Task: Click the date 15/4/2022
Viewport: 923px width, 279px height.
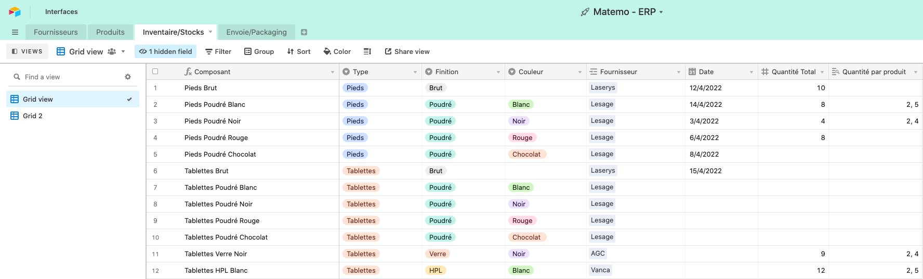Action: click(706, 171)
